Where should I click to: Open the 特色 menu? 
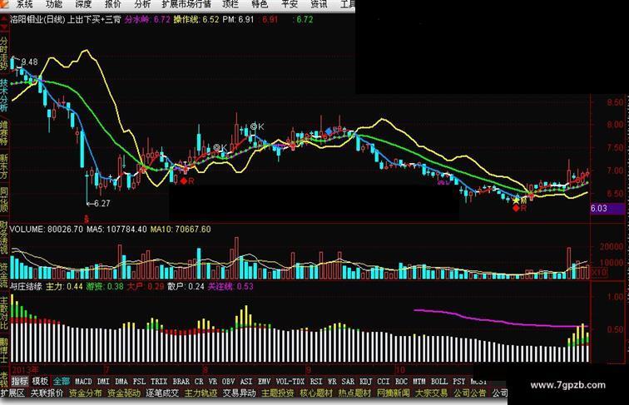pos(260,4)
